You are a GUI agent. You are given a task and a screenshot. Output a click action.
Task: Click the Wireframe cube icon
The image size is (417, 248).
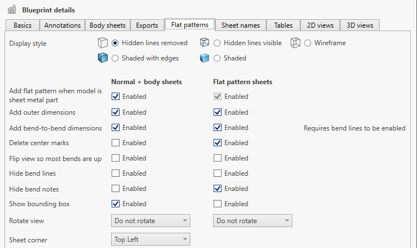(x=296, y=43)
